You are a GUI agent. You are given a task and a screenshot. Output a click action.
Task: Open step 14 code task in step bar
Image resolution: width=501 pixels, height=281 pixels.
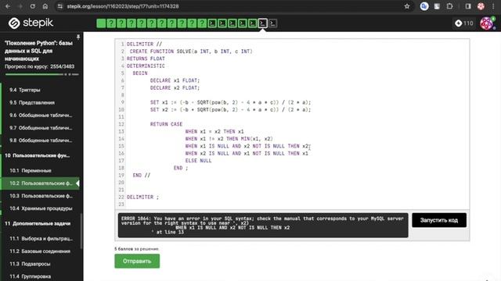[x=232, y=23]
